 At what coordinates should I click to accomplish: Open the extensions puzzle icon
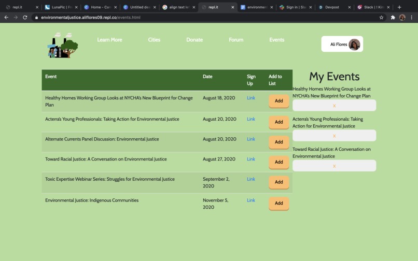[x=393, y=17]
